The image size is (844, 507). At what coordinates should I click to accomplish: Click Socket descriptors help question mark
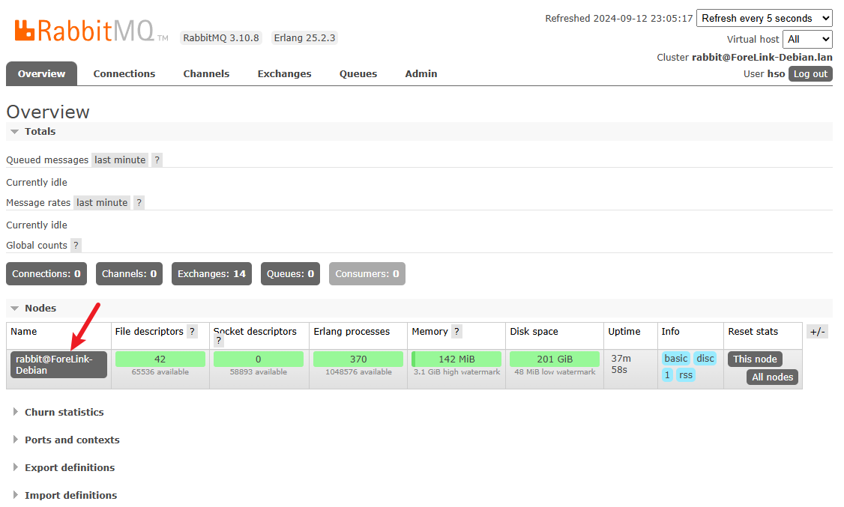pos(219,341)
